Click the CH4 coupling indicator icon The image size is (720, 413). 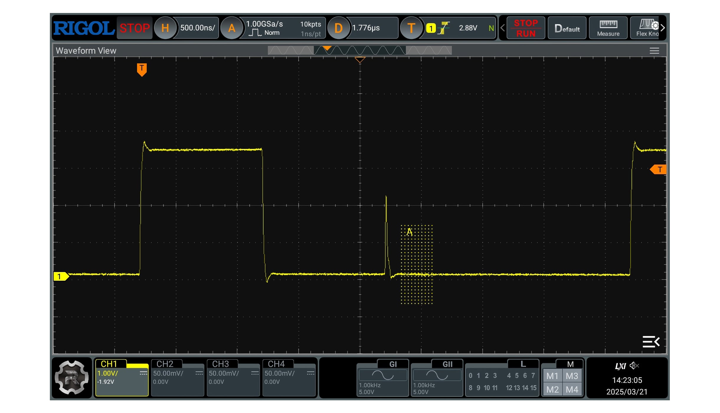tap(311, 373)
